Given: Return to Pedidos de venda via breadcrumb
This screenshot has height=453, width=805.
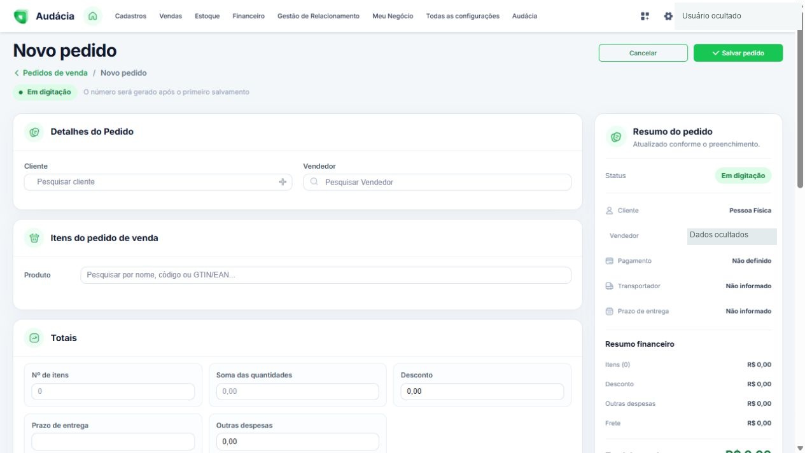Looking at the screenshot, I should (55, 73).
